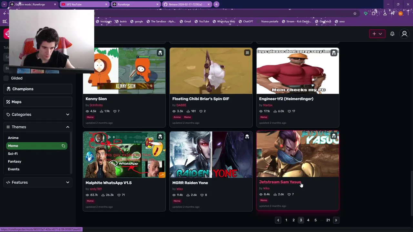Switch to the Release 2026-02-17 GitHub tab
Viewport: 413px width, 232px height.
point(187,4)
